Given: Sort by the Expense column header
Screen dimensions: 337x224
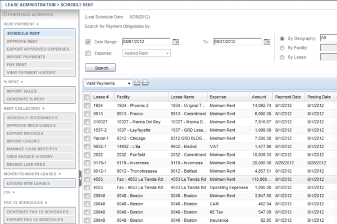Looking at the screenshot, I should (x=228, y=97).
